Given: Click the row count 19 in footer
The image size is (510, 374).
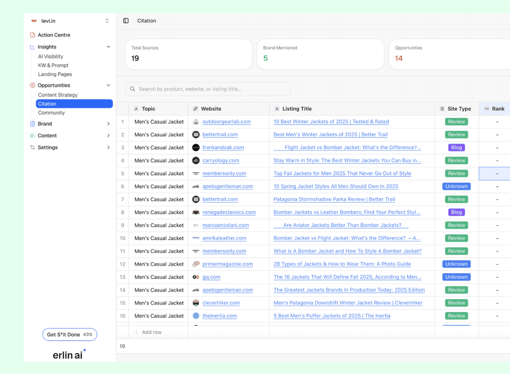Looking at the screenshot, I should (122, 346).
